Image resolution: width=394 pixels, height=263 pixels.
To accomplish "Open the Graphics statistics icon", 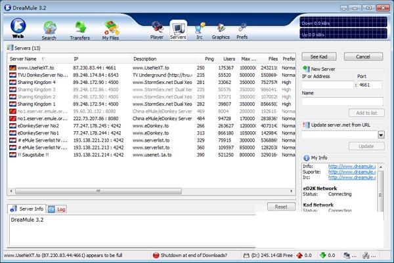I will pyautogui.click(x=221, y=29).
